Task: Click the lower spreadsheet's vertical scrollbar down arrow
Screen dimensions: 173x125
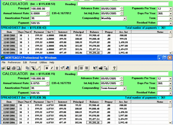Action: pyautogui.click(x=170, y=123)
